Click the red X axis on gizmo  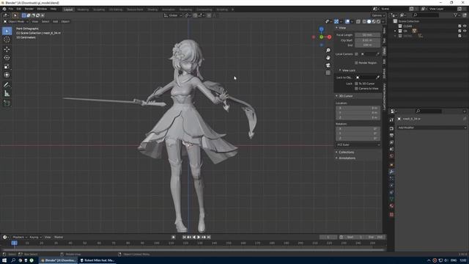329,37
